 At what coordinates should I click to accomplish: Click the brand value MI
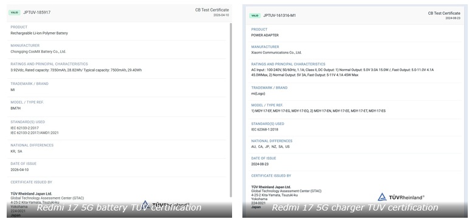(x=13, y=90)
